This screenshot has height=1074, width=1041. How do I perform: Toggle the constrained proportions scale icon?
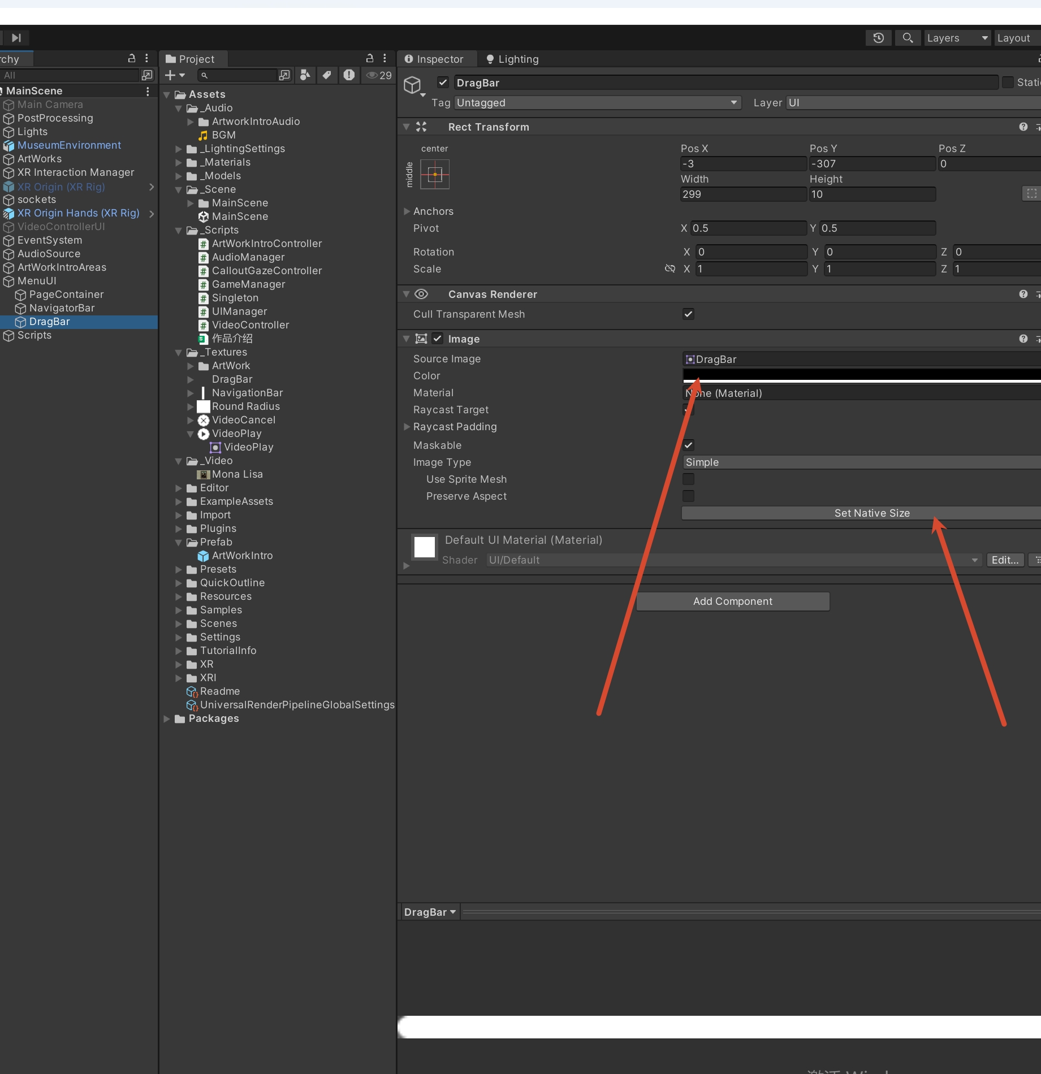[x=670, y=268]
